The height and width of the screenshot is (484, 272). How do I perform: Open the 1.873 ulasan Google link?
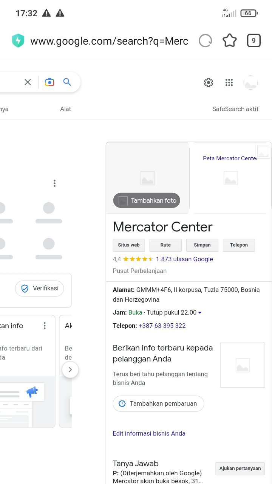(184, 259)
